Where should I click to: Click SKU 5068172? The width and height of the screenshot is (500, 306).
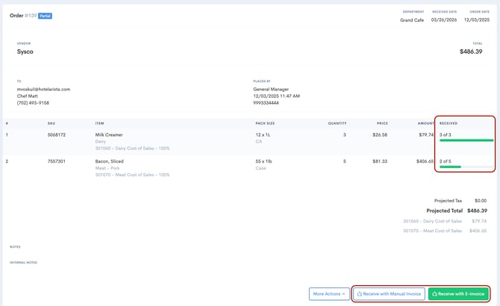pos(56,135)
